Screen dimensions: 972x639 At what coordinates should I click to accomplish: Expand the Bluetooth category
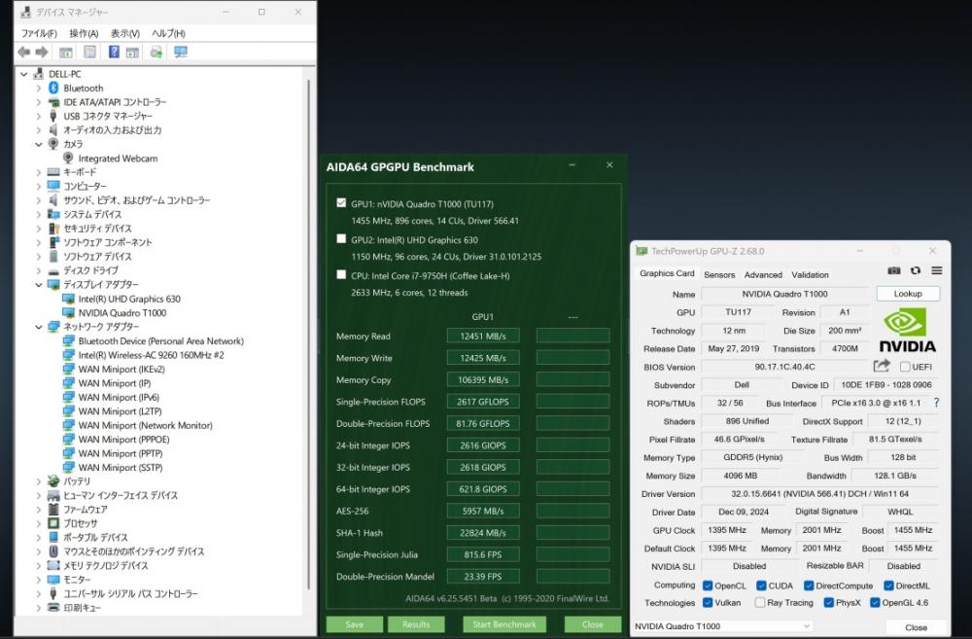pyautogui.click(x=39, y=89)
